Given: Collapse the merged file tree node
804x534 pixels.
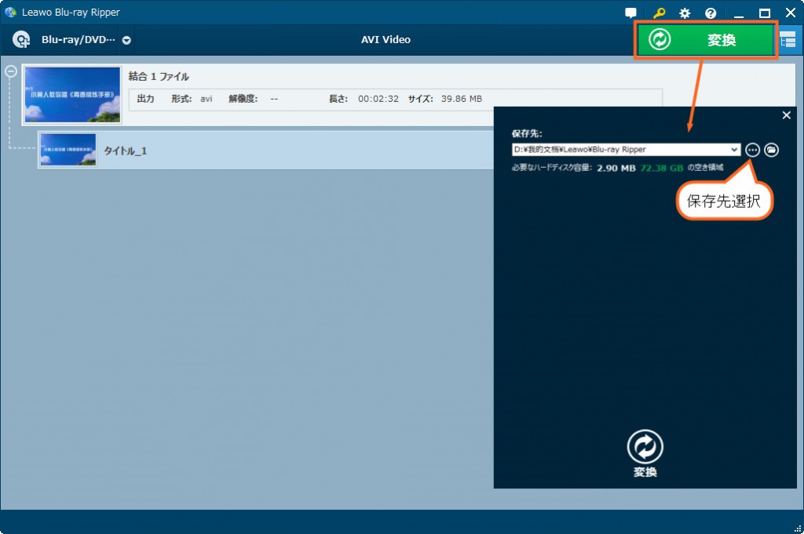Looking at the screenshot, I should click(x=11, y=71).
